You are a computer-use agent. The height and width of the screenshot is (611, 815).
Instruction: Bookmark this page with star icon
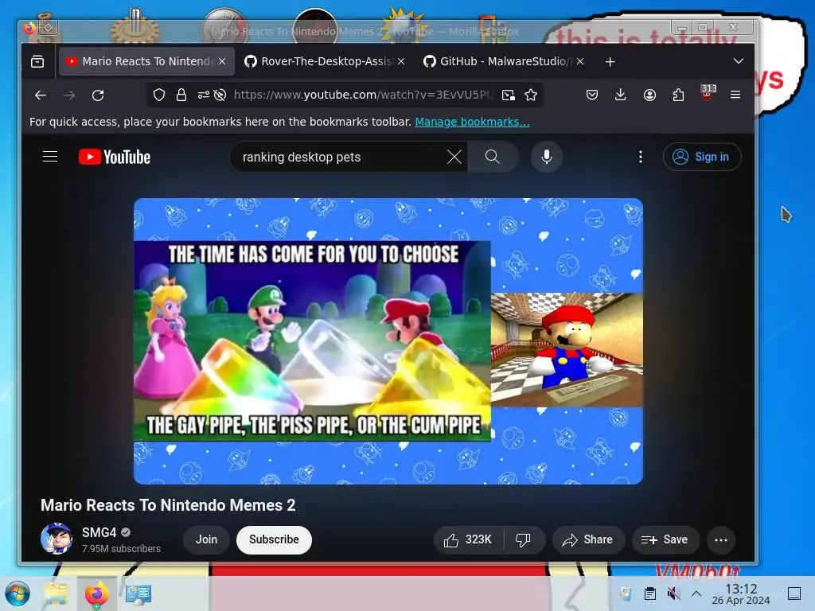[531, 95]
